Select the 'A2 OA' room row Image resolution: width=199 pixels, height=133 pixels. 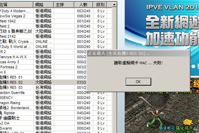coord(56,123)
